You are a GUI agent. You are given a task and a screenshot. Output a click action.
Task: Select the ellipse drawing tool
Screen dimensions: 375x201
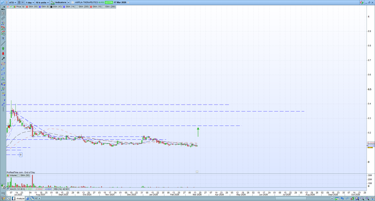pyautogui.click(x=3, y=64)
